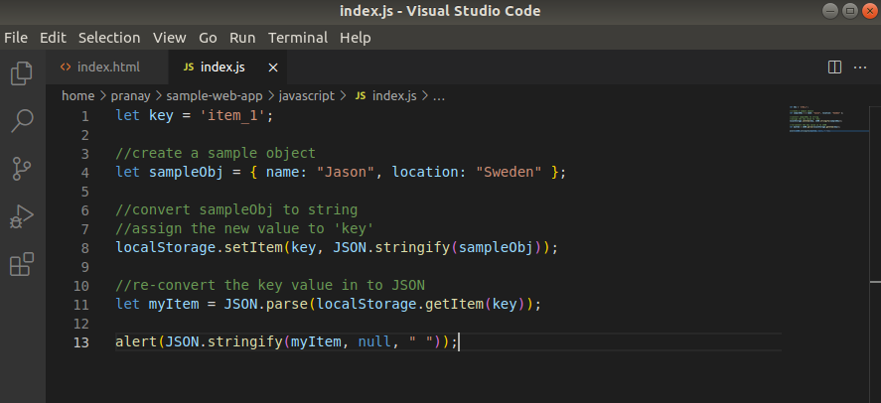Click the vertical scrollbar of the editor
881x403 pixels.
pyautogui.click(x=876, y=254)
